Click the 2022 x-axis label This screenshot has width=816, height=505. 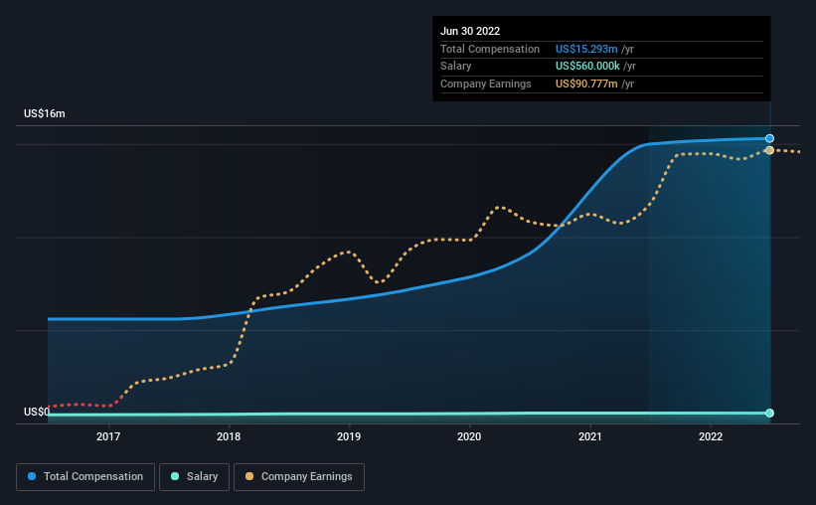711,436
